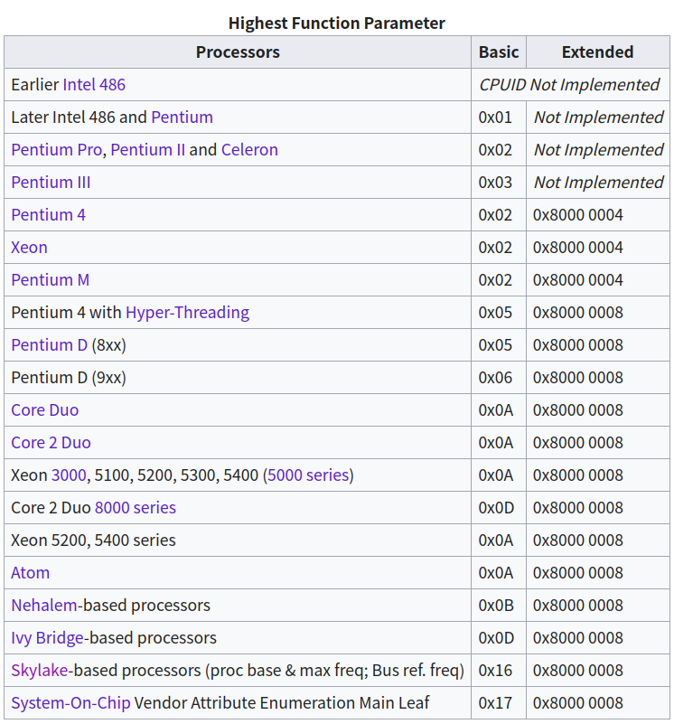Image resolution: width=674 pixels, height=724 pixels.
Task: Follow the Pentium Pro link
Action: coord(56,150)
